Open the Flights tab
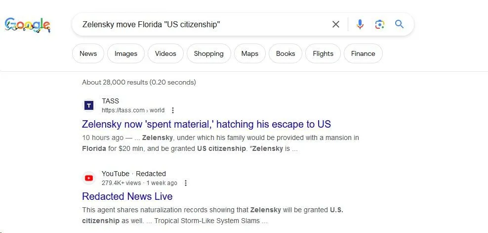Image resolution: width=488 pixels, height=233 pixels. point(323,53)
